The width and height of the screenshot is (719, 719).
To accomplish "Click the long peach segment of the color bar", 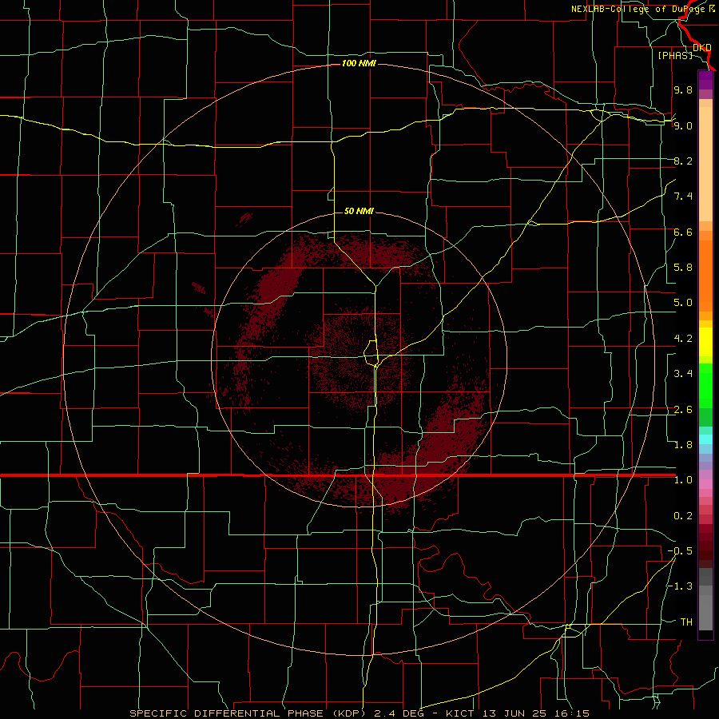I will pyautogui.click(x=705, y=164).
